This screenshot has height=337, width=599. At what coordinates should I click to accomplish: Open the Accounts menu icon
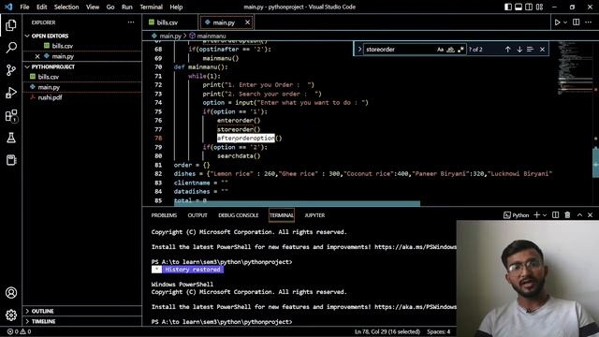click(x=11, y=293)
